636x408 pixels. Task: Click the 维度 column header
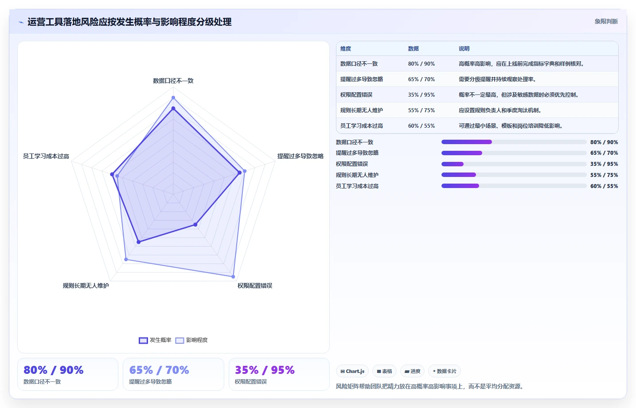(x=346, y=49)
